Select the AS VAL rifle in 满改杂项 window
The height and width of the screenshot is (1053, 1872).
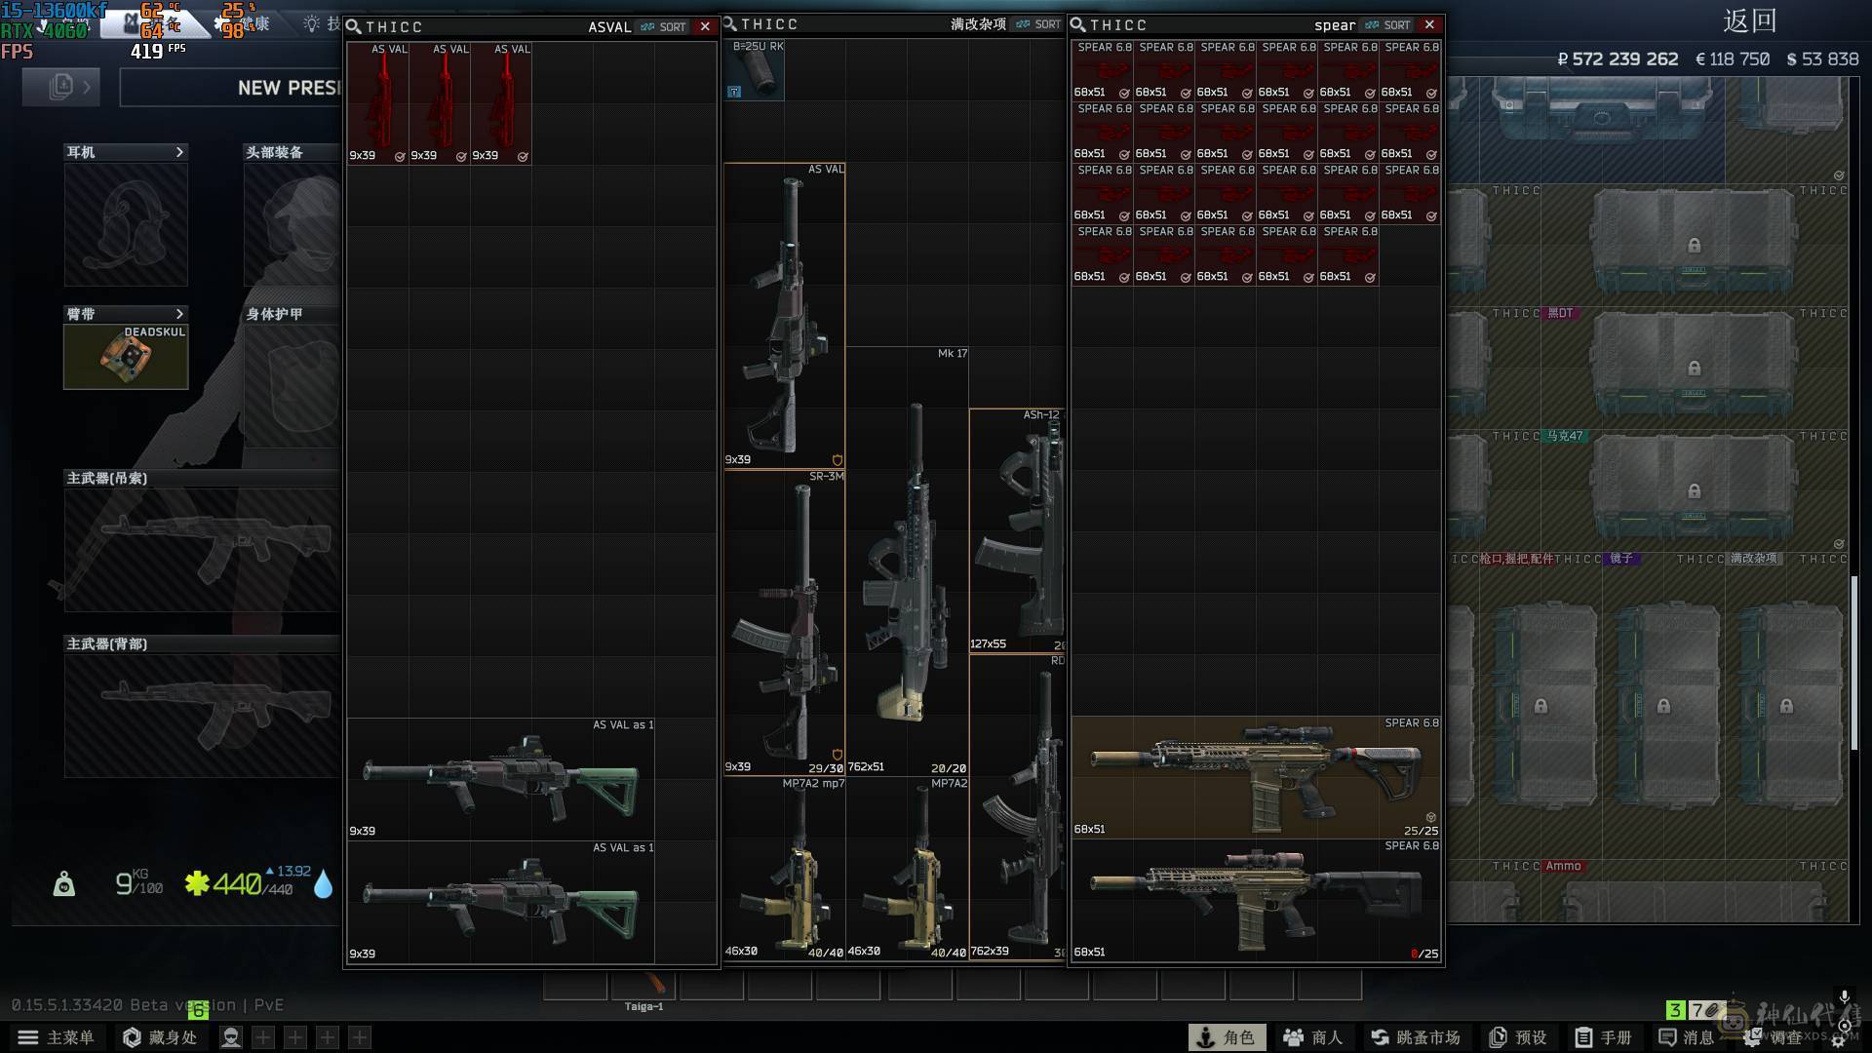[x=785, y=316]
